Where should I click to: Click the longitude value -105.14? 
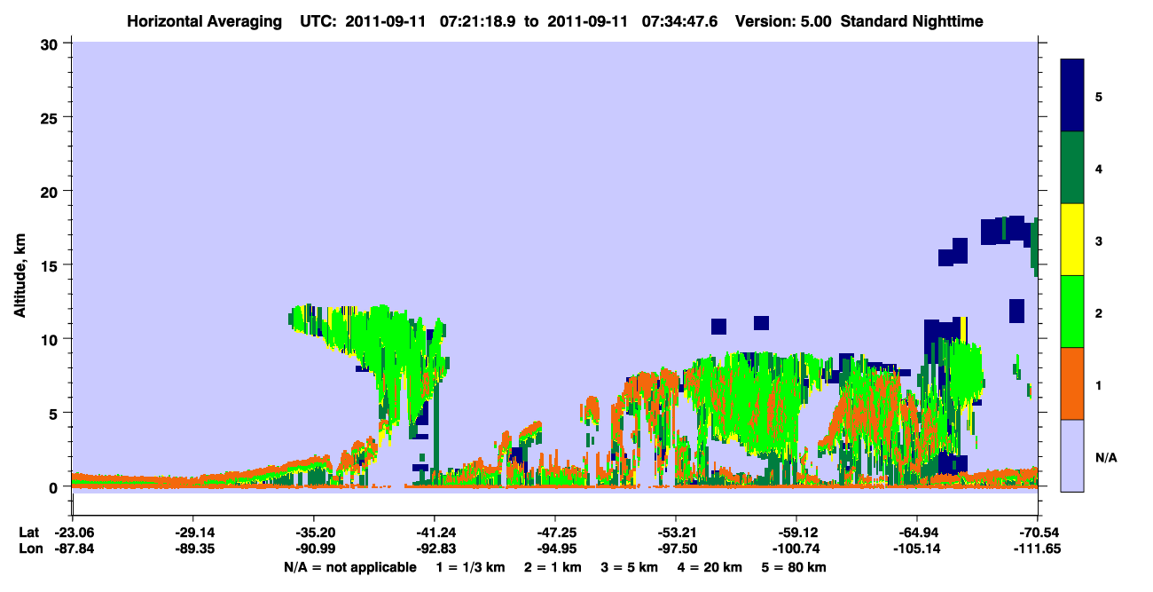coord(917,549)
